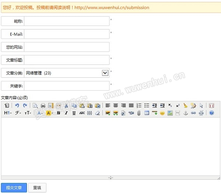
Task: Click the 文章标题 title input field
Action: click(67, 60)
